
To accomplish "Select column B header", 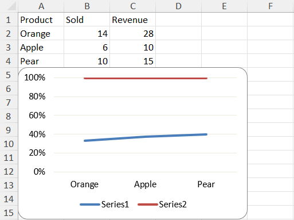I will [x=87, y=6].
